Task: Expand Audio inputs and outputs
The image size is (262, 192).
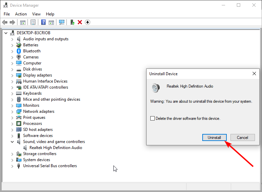Action: [x=12, y=39]
